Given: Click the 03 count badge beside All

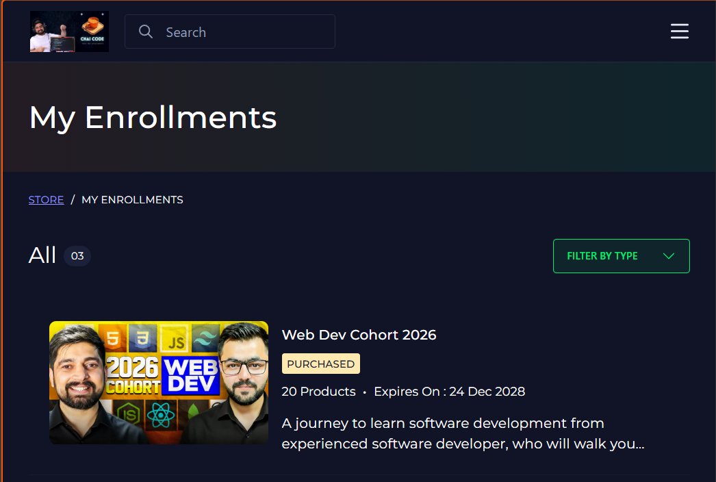Looking at the screenshot, I should tap(77, 256).
